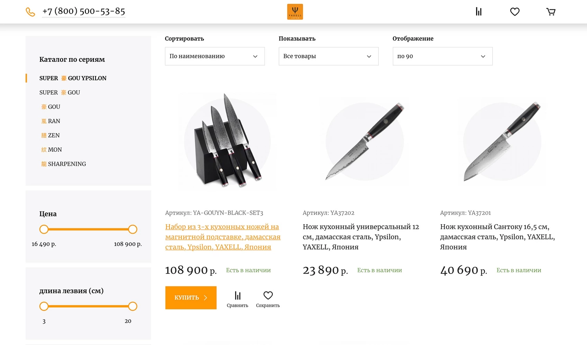This screenshot has height=345, width=587.
Task: Click the minimum price slider handle
Action: [44, 229]
